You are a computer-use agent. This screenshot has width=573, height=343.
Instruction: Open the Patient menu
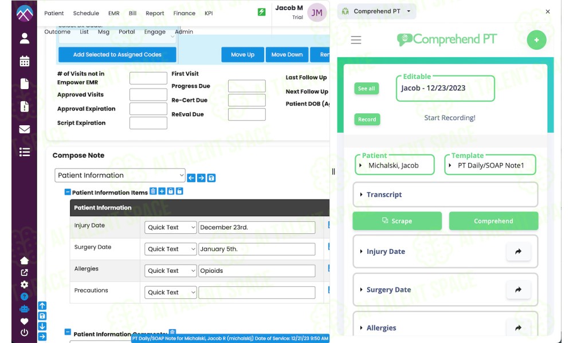coord(54,13)
